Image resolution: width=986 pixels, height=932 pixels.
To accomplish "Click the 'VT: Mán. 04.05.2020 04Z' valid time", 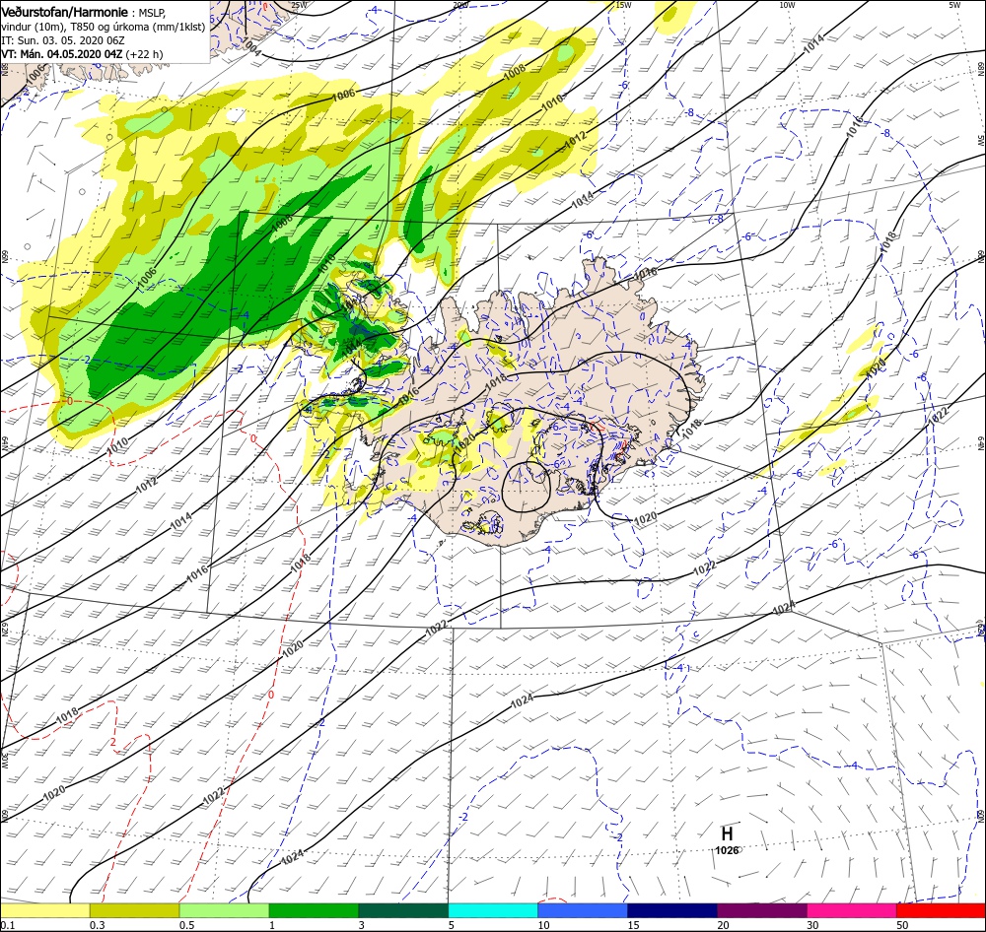I will pos(61,54).
